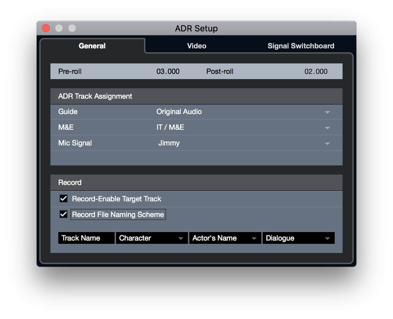Click the Post-roll value 02.000
The height and width of the screenshot is (319, 393).
coord(316,71)
